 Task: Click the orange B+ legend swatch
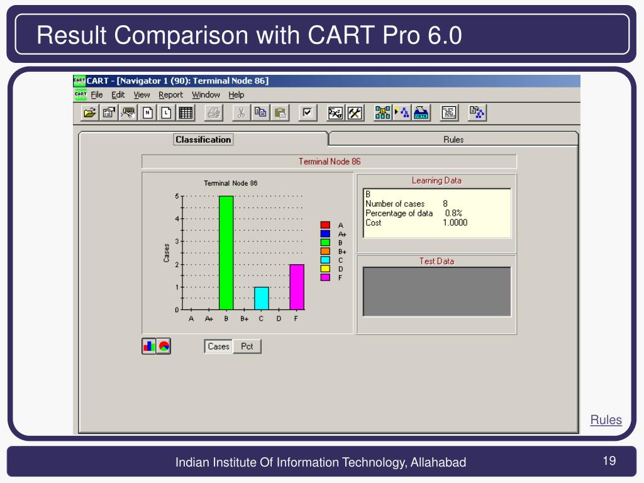(325, 251)
